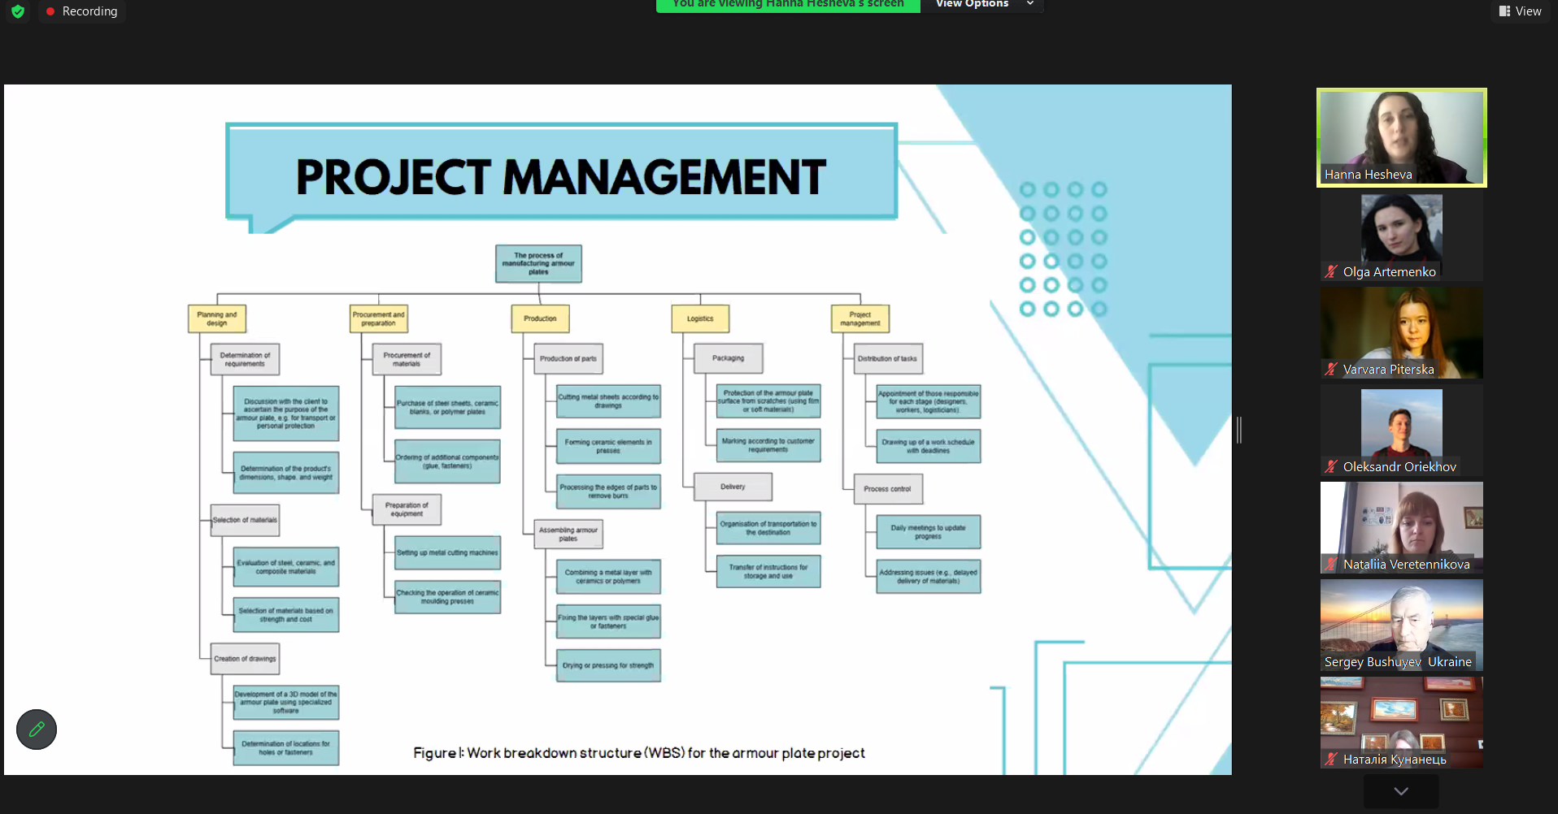This screenshot has height=814, width=1558.
Task: Select Oleksandr Oriekhov's video thumbnail
Action: click(x=1402, y=431)
